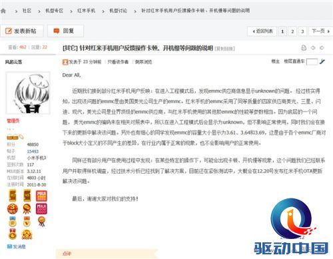
Task: Click the 点评 comment label
Action: [x=67, y=254]
